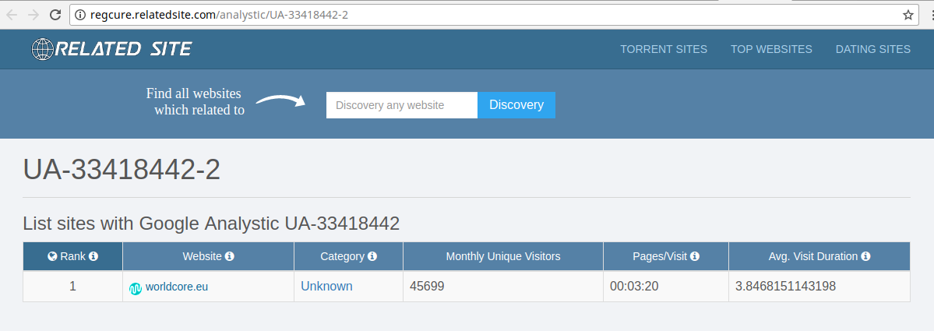Click the globe icon in Rank header

(52, 256)
